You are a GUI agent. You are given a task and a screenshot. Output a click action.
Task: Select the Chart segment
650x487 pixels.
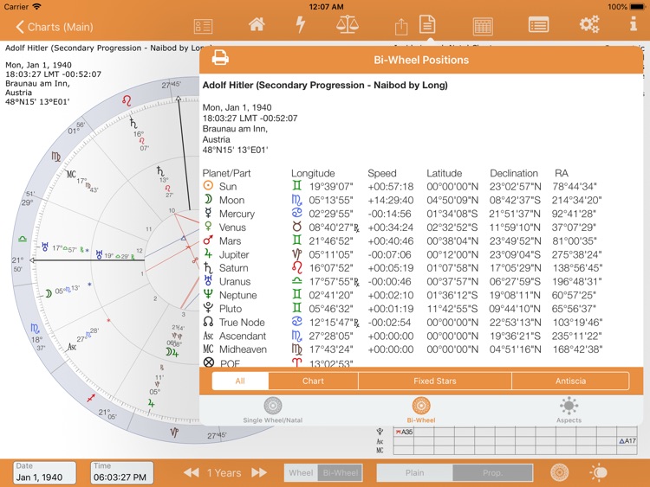pyautogui.click(x=313, y=381)
